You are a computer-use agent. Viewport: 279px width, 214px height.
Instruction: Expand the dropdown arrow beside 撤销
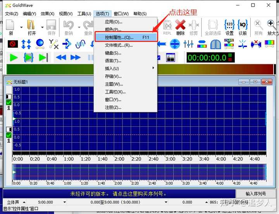click(x=79, y=27)
